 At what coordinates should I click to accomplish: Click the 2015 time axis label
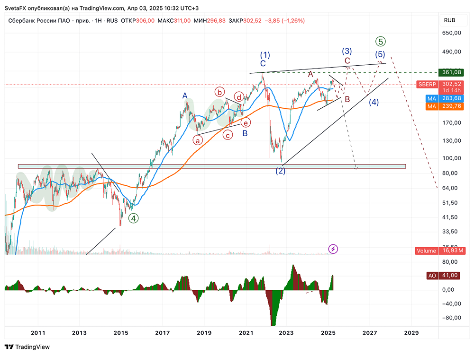pos(121,333)
